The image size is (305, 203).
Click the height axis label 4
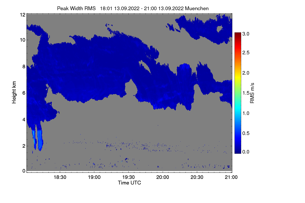click(x=24, y=119)
